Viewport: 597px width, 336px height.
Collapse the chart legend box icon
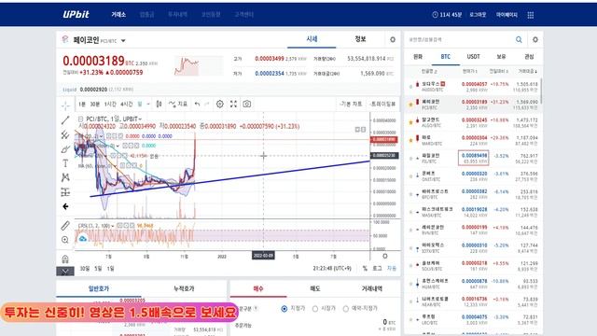pos(80,119)
